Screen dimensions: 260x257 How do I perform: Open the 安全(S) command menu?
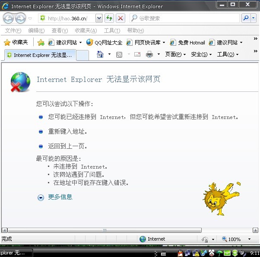point(201,54)
